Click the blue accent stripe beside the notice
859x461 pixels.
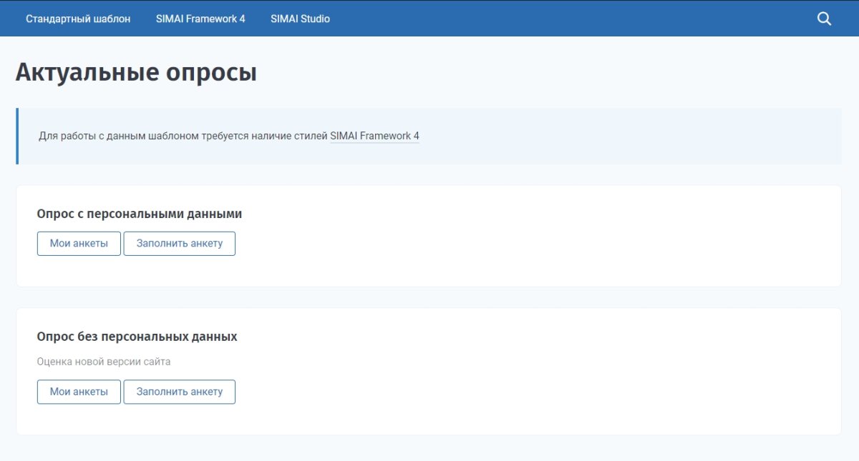pos(18,136)
